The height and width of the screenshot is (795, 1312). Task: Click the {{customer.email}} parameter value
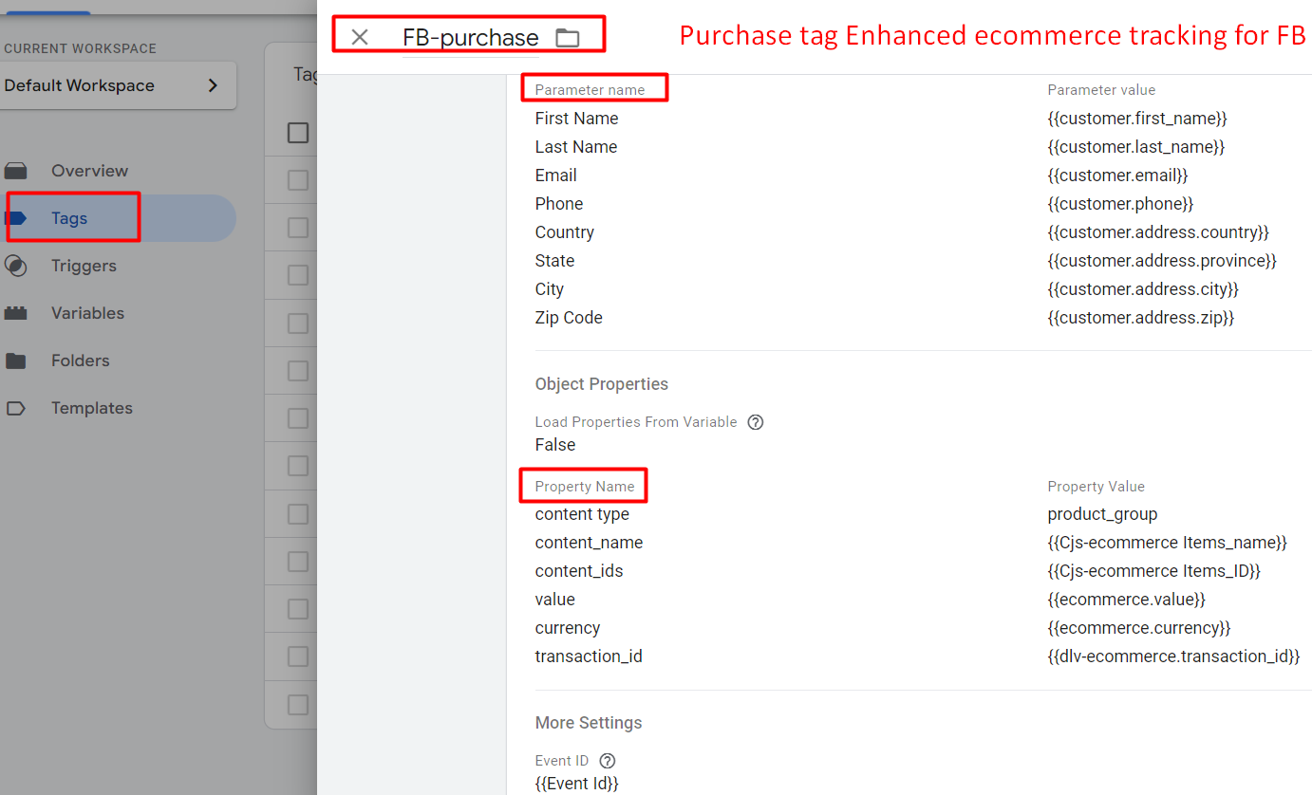[1117, 176]
